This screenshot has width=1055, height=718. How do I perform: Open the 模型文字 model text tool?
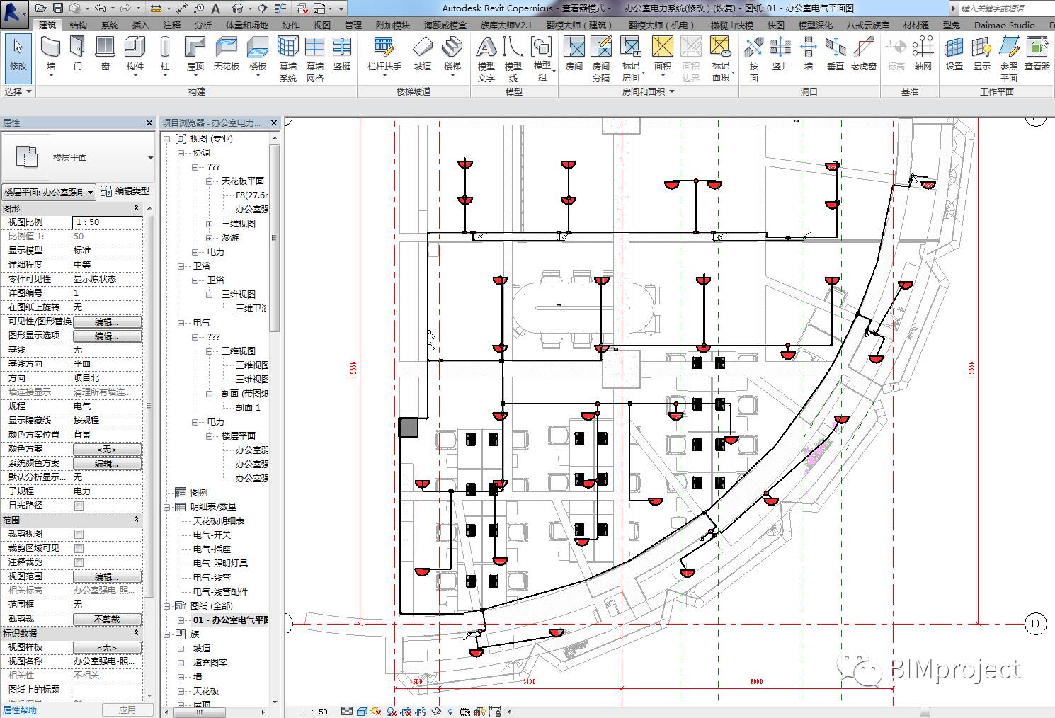486,59
